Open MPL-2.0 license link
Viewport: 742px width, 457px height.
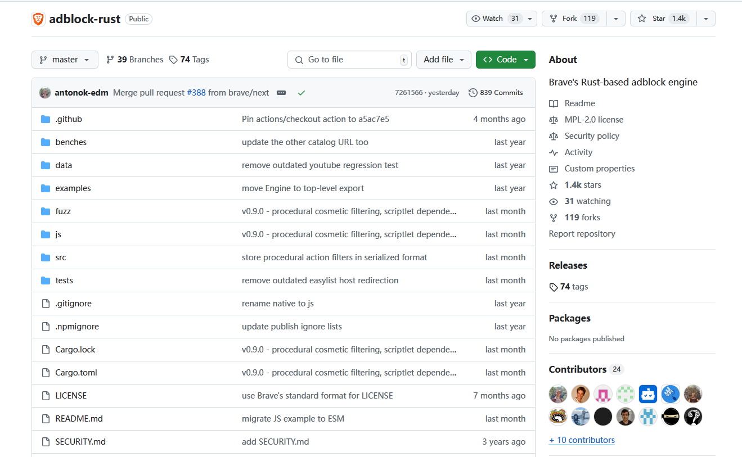tap(586, 120)
